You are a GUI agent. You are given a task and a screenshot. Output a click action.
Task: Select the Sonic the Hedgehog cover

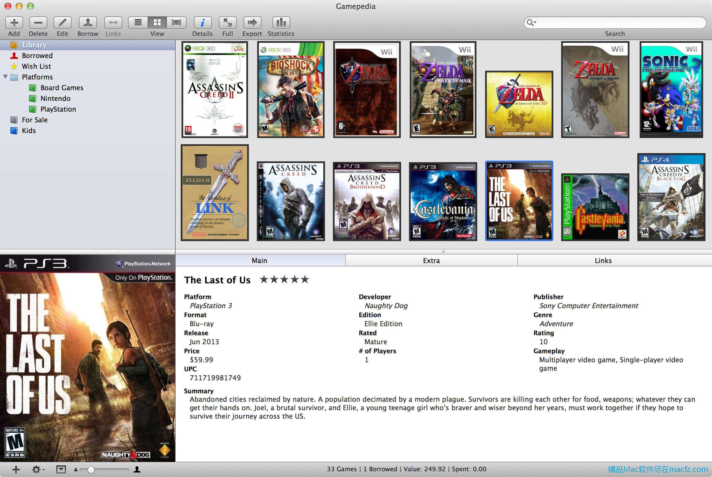(x=671, y=90)
